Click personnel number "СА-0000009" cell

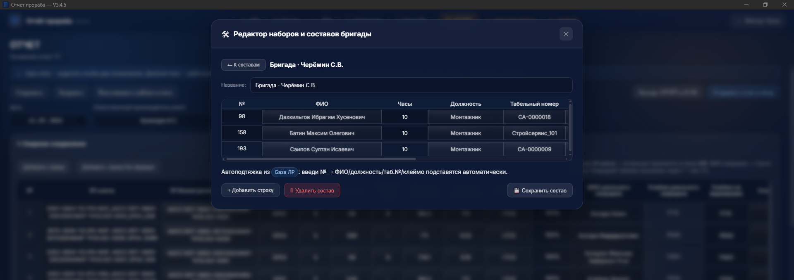[x=534, y=149]
